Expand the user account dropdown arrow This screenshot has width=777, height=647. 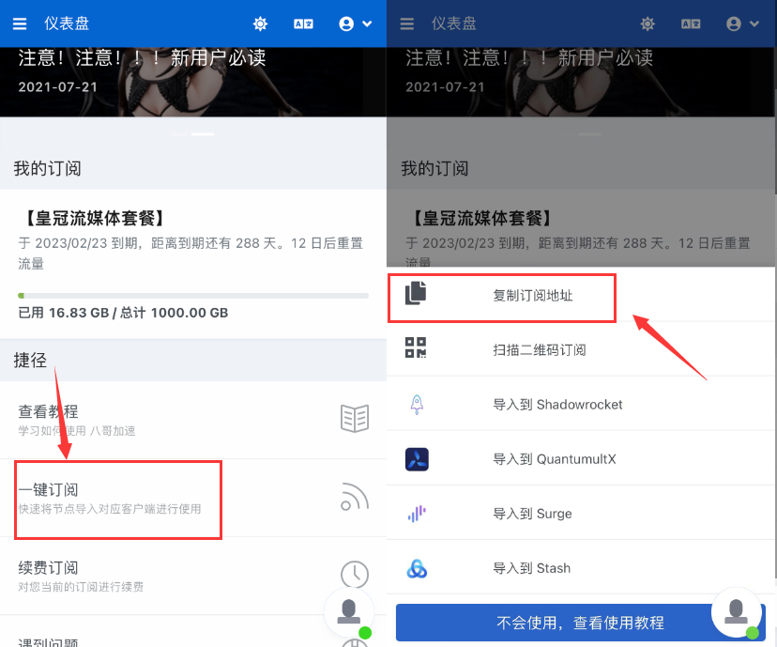[367, 23]
